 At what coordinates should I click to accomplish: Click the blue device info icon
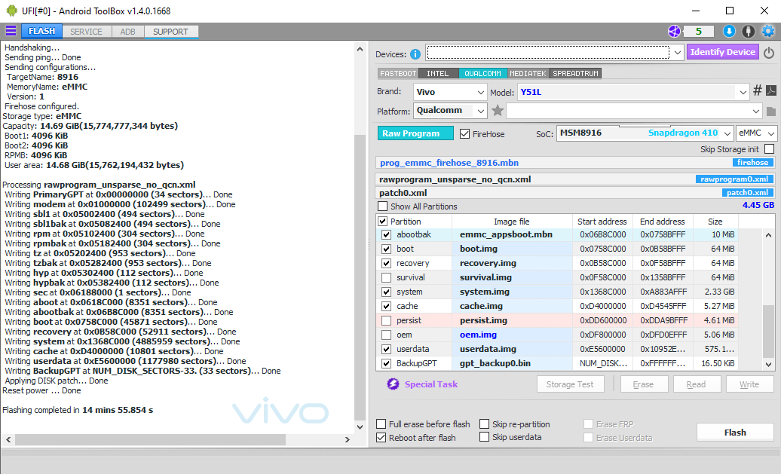(415, 54)
